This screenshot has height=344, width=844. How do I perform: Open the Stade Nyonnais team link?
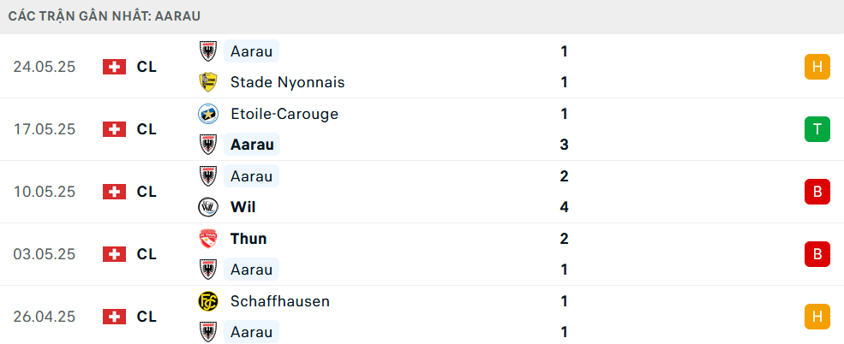(x=287, y=82)
